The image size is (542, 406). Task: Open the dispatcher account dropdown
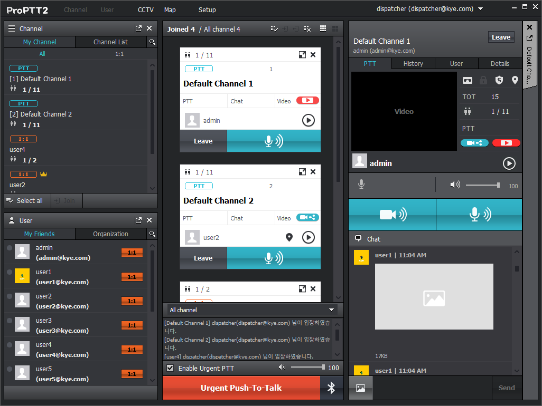click(481, 8)
